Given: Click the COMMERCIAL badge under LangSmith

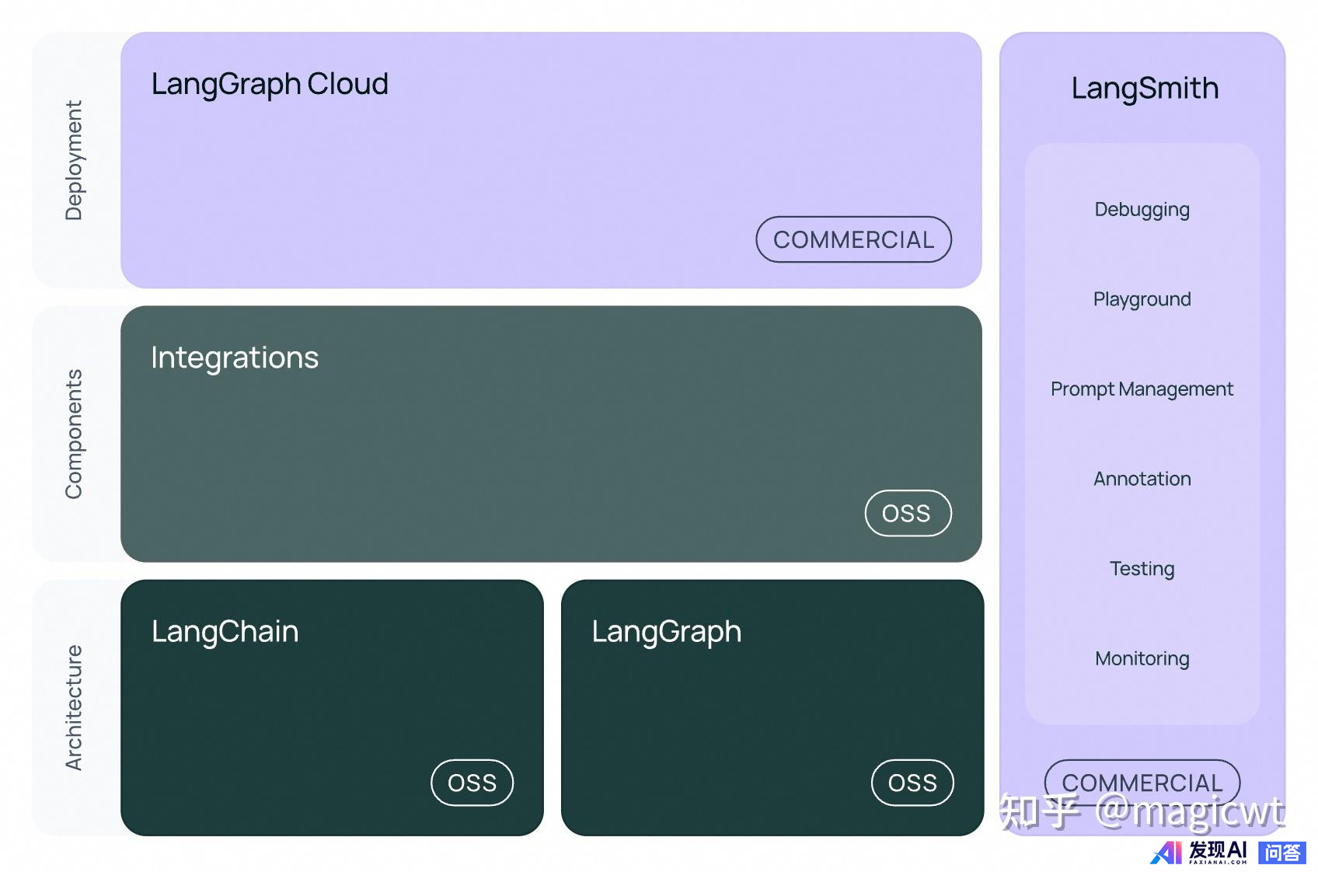Looking at the screenshot, I should click(x=1142, y=781).
